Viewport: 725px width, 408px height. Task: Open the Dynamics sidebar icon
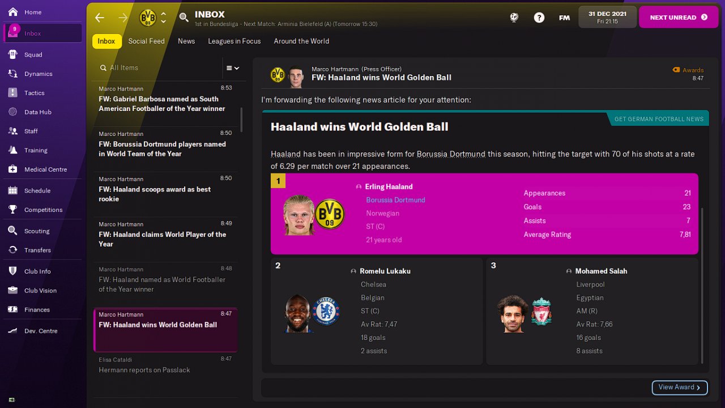[x=12, y=74]
